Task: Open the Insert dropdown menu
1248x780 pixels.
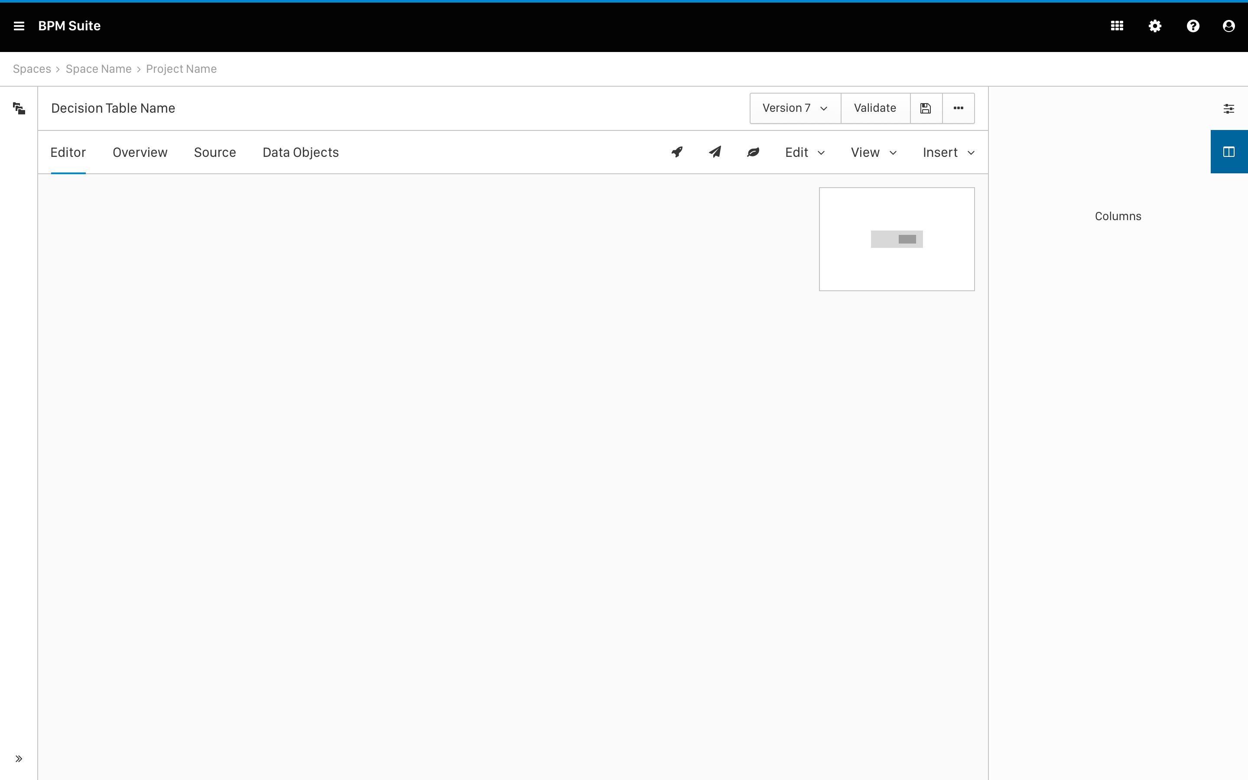Action: (948, 152)
